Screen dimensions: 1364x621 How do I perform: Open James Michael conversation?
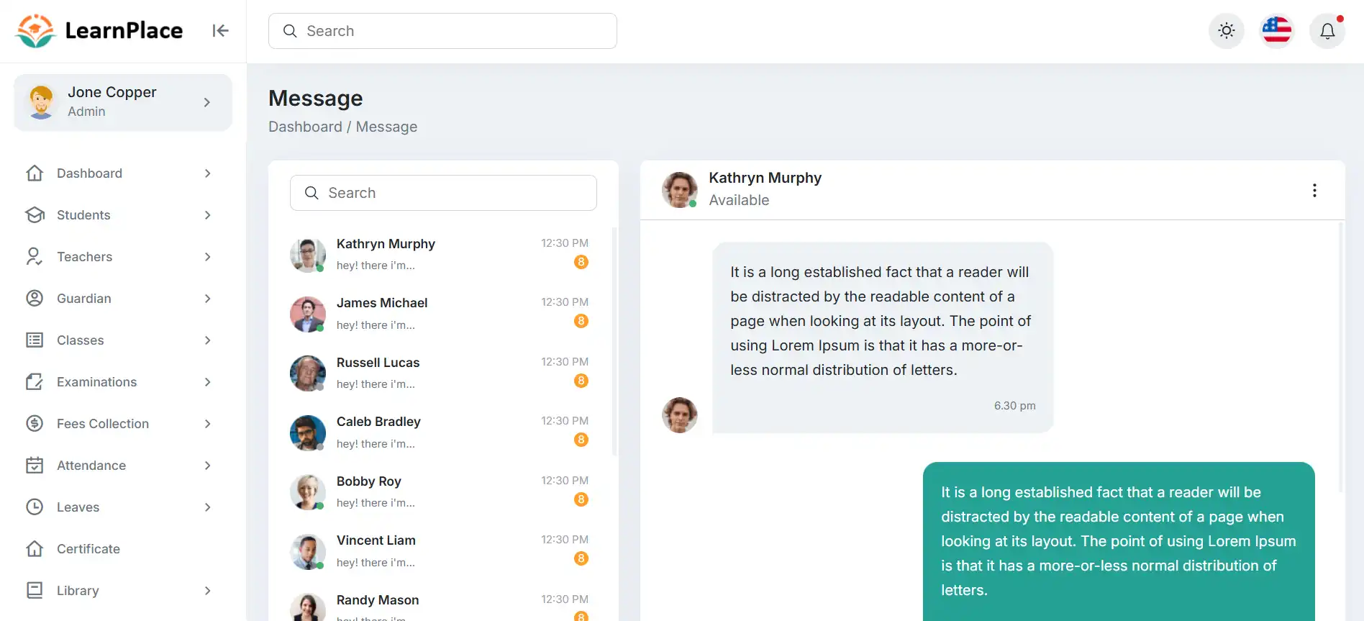click(440, 314)
